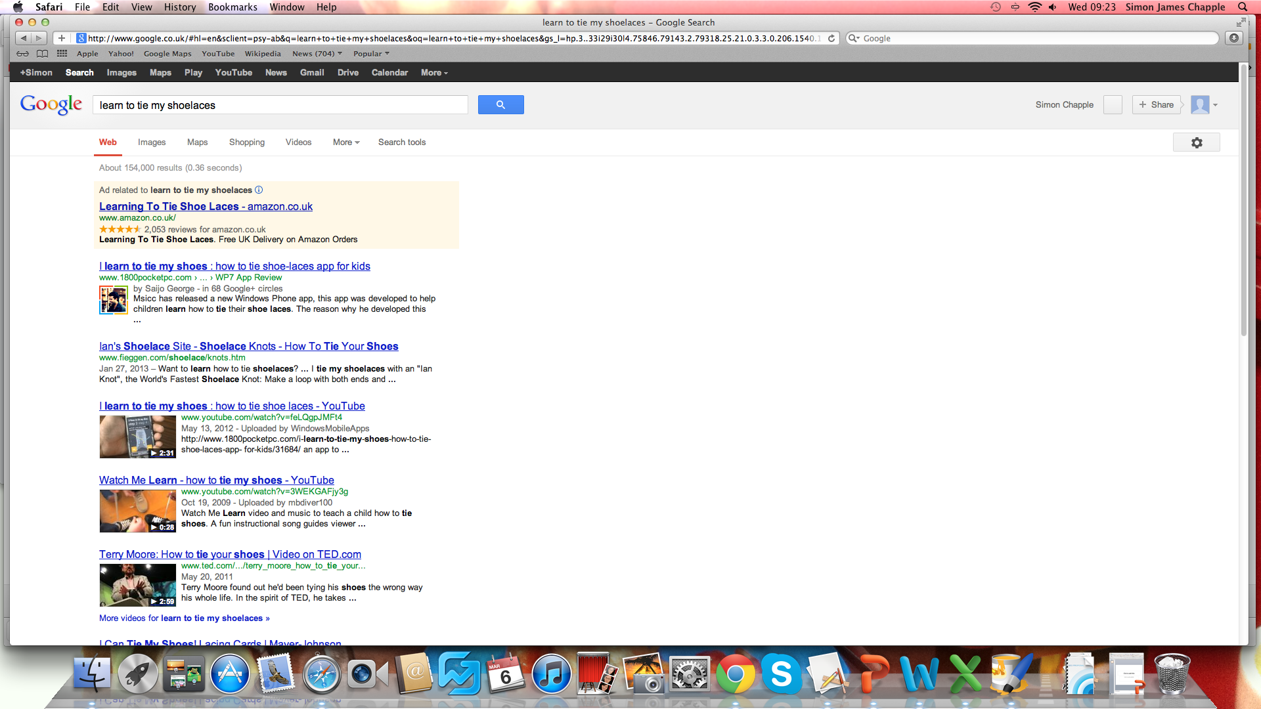Open the Safari search engine dropdown magnifier
Image resolution: width=1261 pixels, height=709 pixels.
coord(854,38)
